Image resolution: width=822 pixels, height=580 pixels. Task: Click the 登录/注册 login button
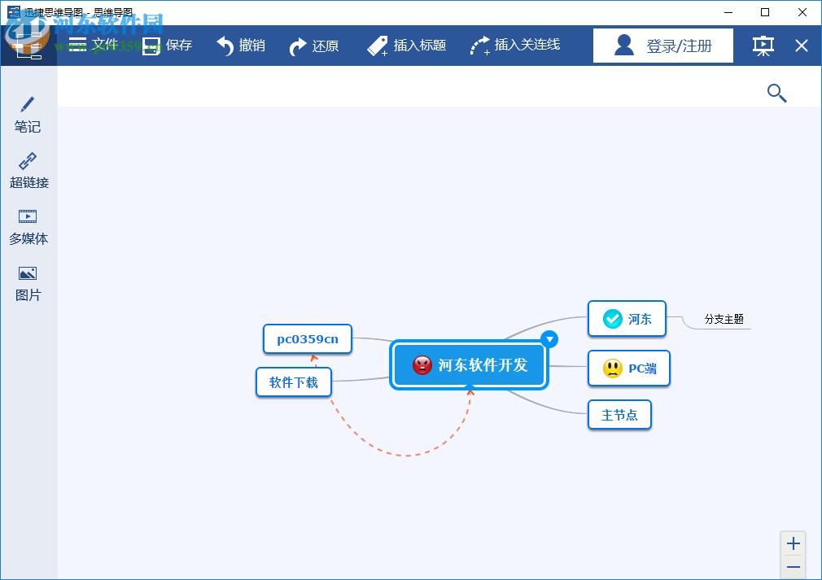tap(662, 45)
